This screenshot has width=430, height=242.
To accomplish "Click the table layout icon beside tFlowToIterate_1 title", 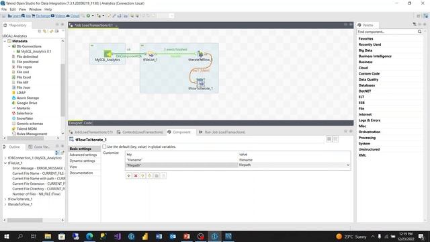I will pos(329,139).
